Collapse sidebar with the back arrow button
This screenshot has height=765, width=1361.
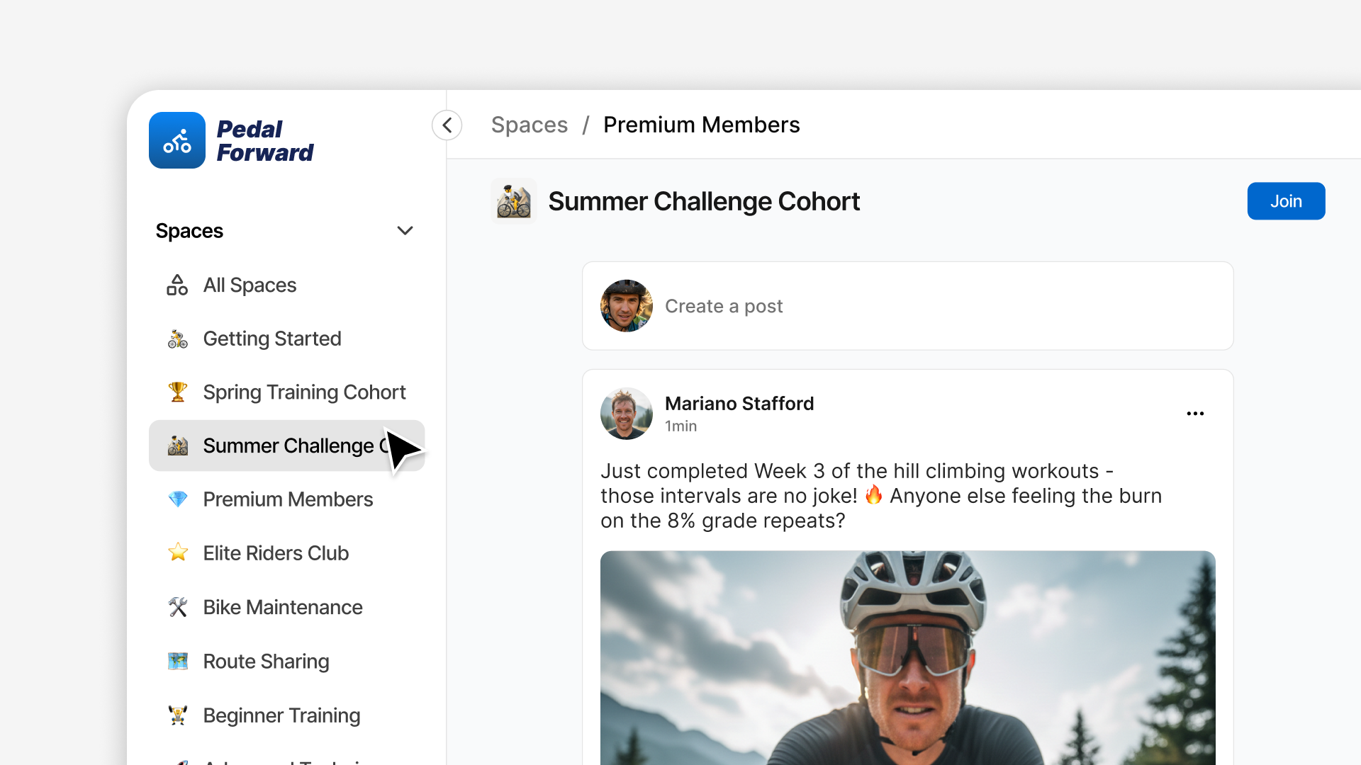(x=447, y=125)
